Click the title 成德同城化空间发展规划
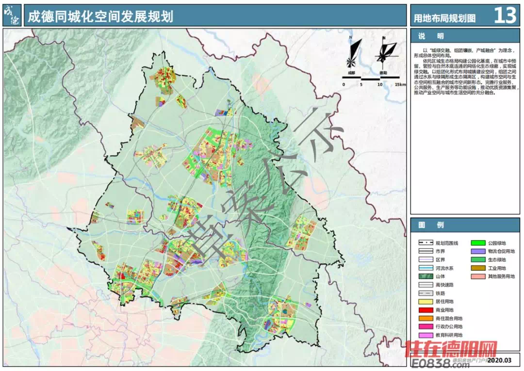This screenshot has width=524, height=371. click(x=100, y=16)
